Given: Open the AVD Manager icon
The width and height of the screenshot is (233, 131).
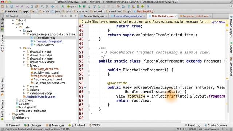Looking at the screenshot, I should point(133,7).
